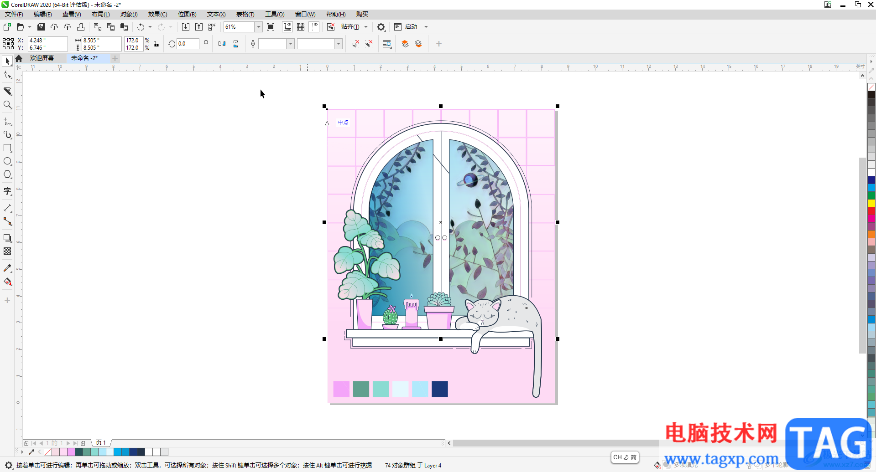Click the yellow swatch in color palette
The height and width of the screenshot is (472, 876).
point(871,203)
